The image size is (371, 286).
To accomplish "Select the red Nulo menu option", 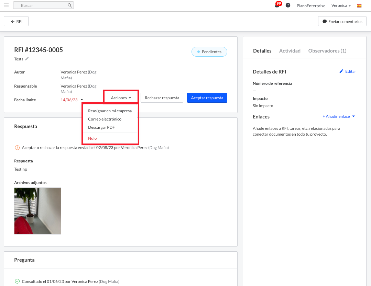I will tap(92, 138).
